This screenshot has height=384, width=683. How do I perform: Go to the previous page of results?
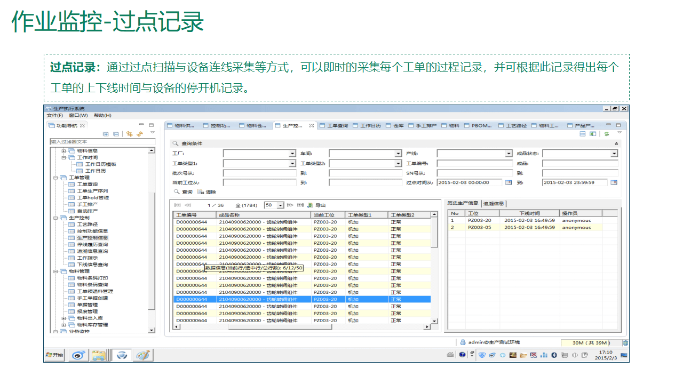coord(187,205)
